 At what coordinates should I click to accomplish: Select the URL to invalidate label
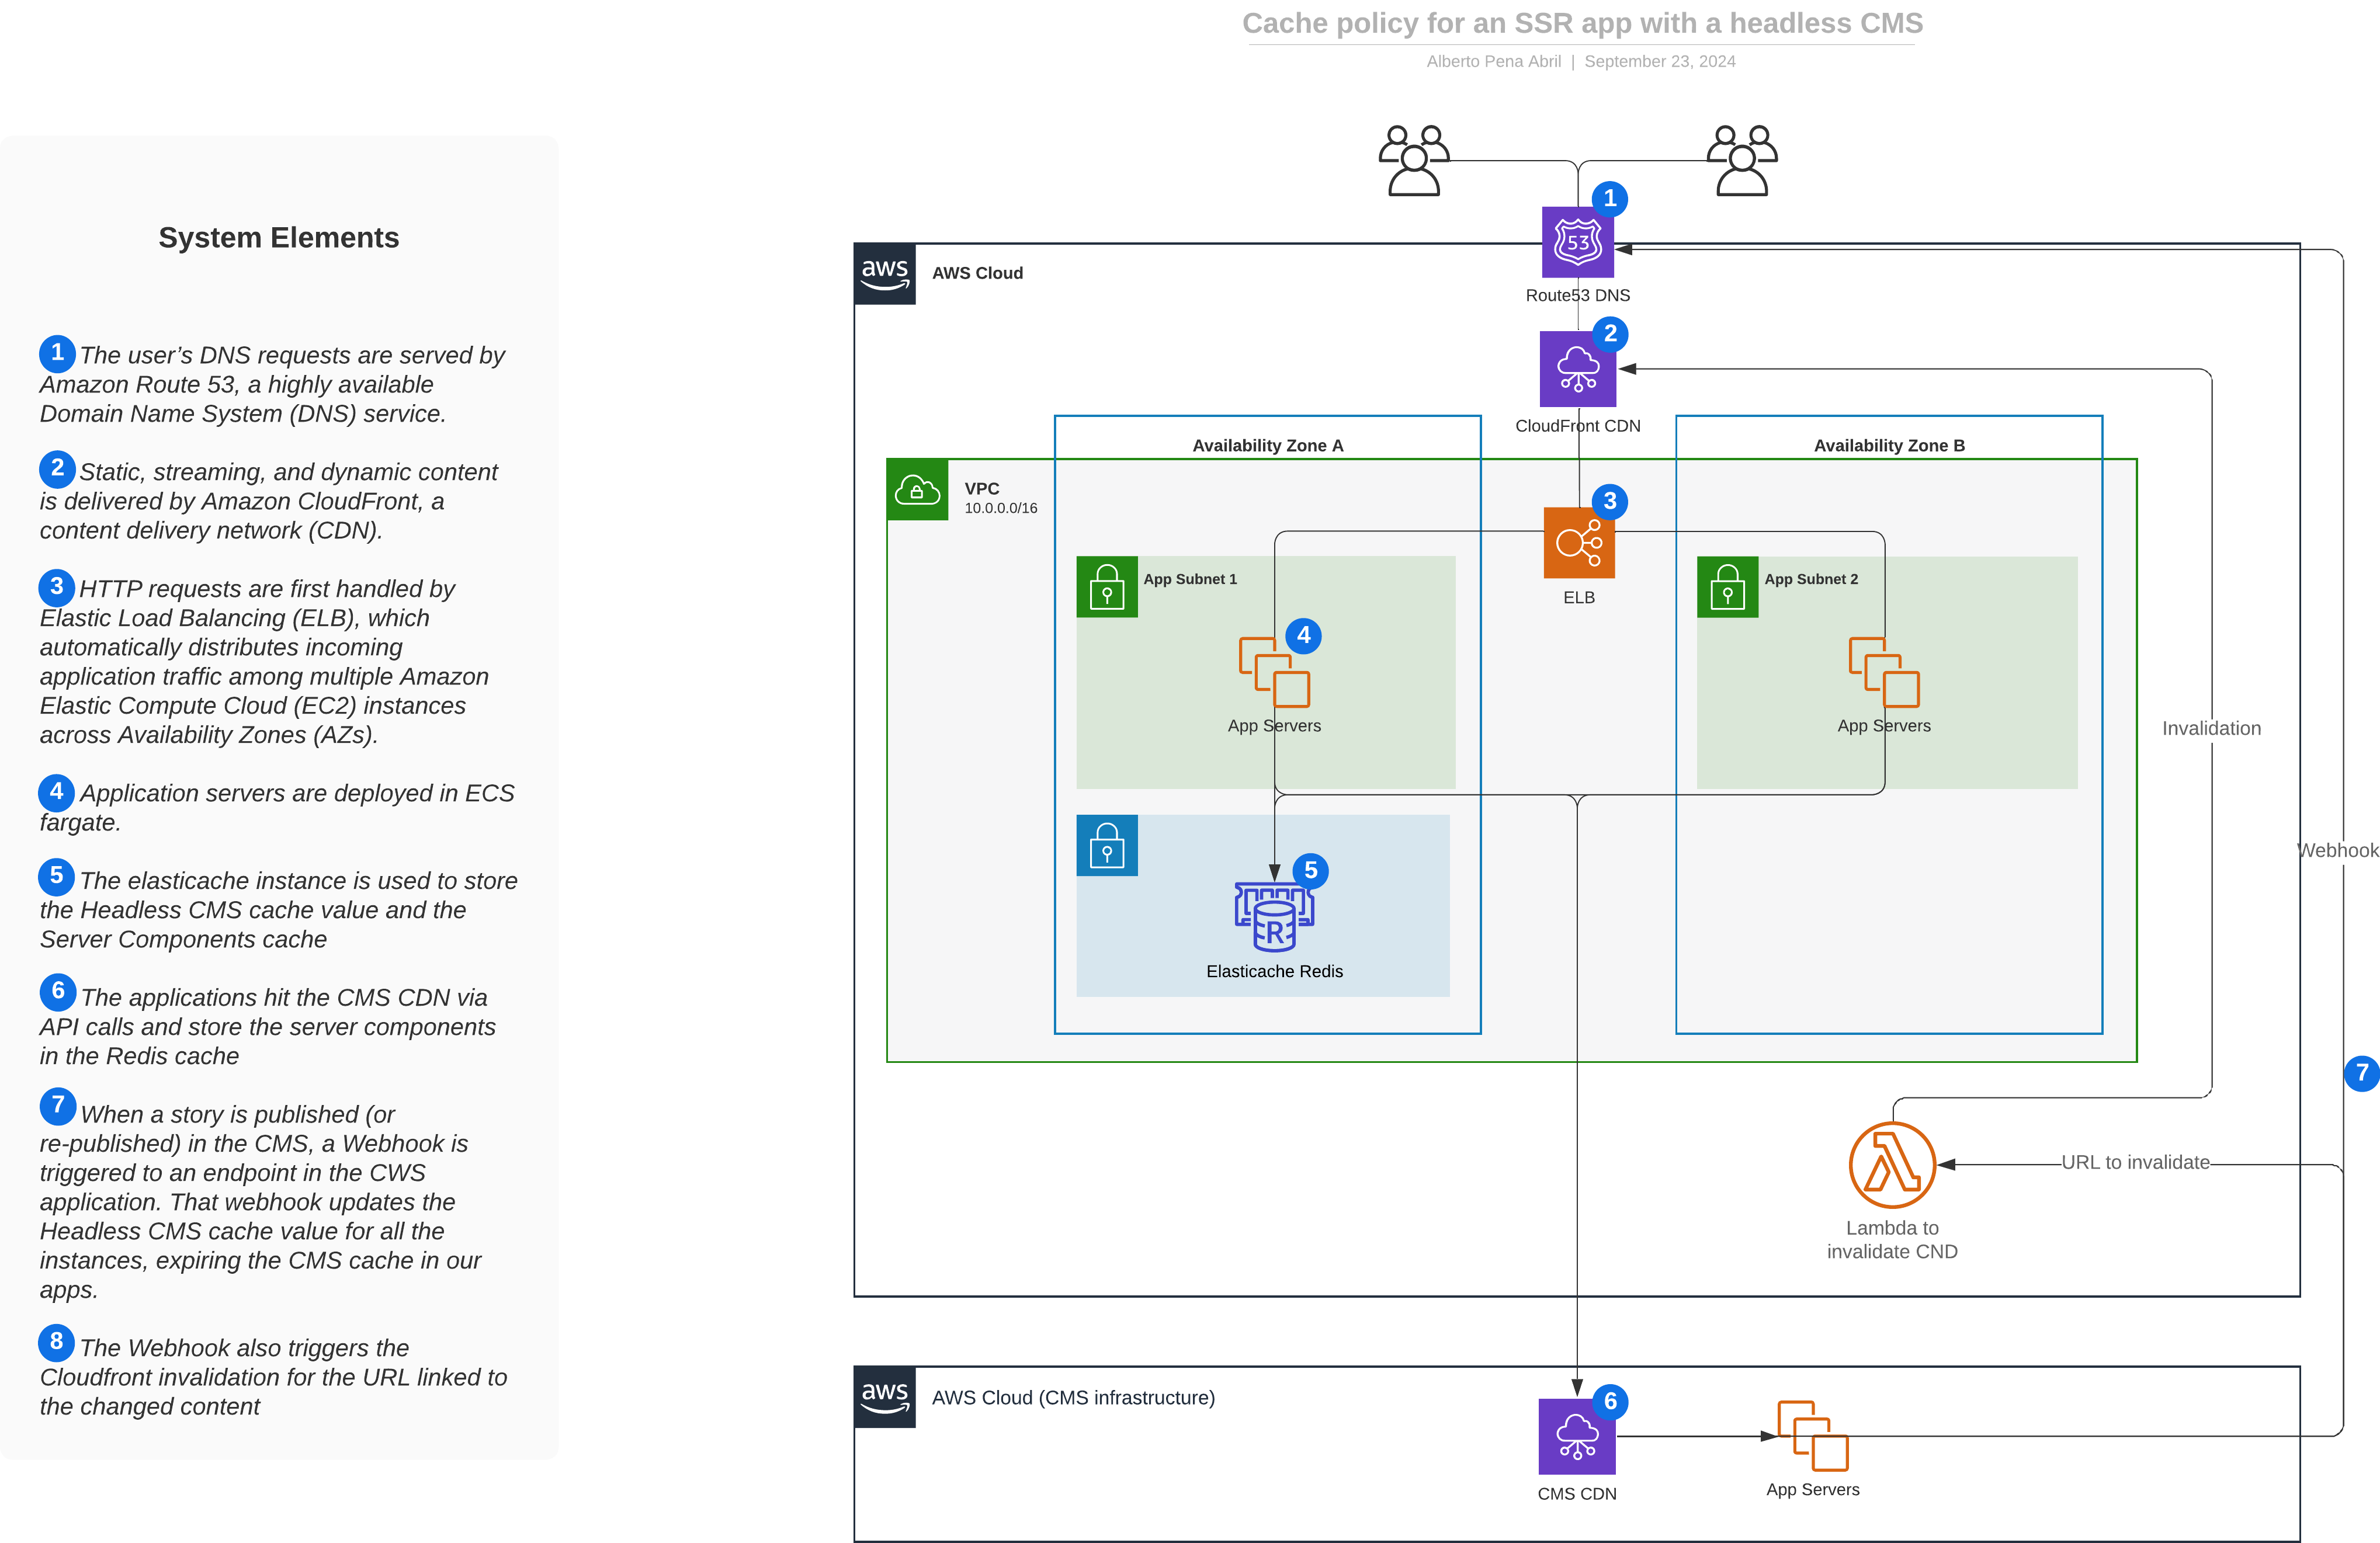click(x=2135, y=1162)
